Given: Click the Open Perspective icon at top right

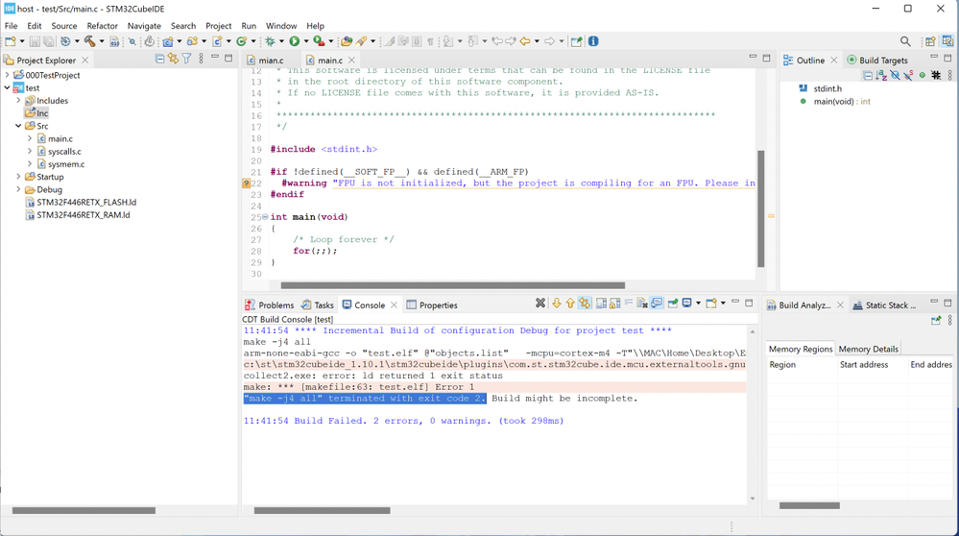Looking at the screenshot, I should pyautogui.click(x=930, y=41).
